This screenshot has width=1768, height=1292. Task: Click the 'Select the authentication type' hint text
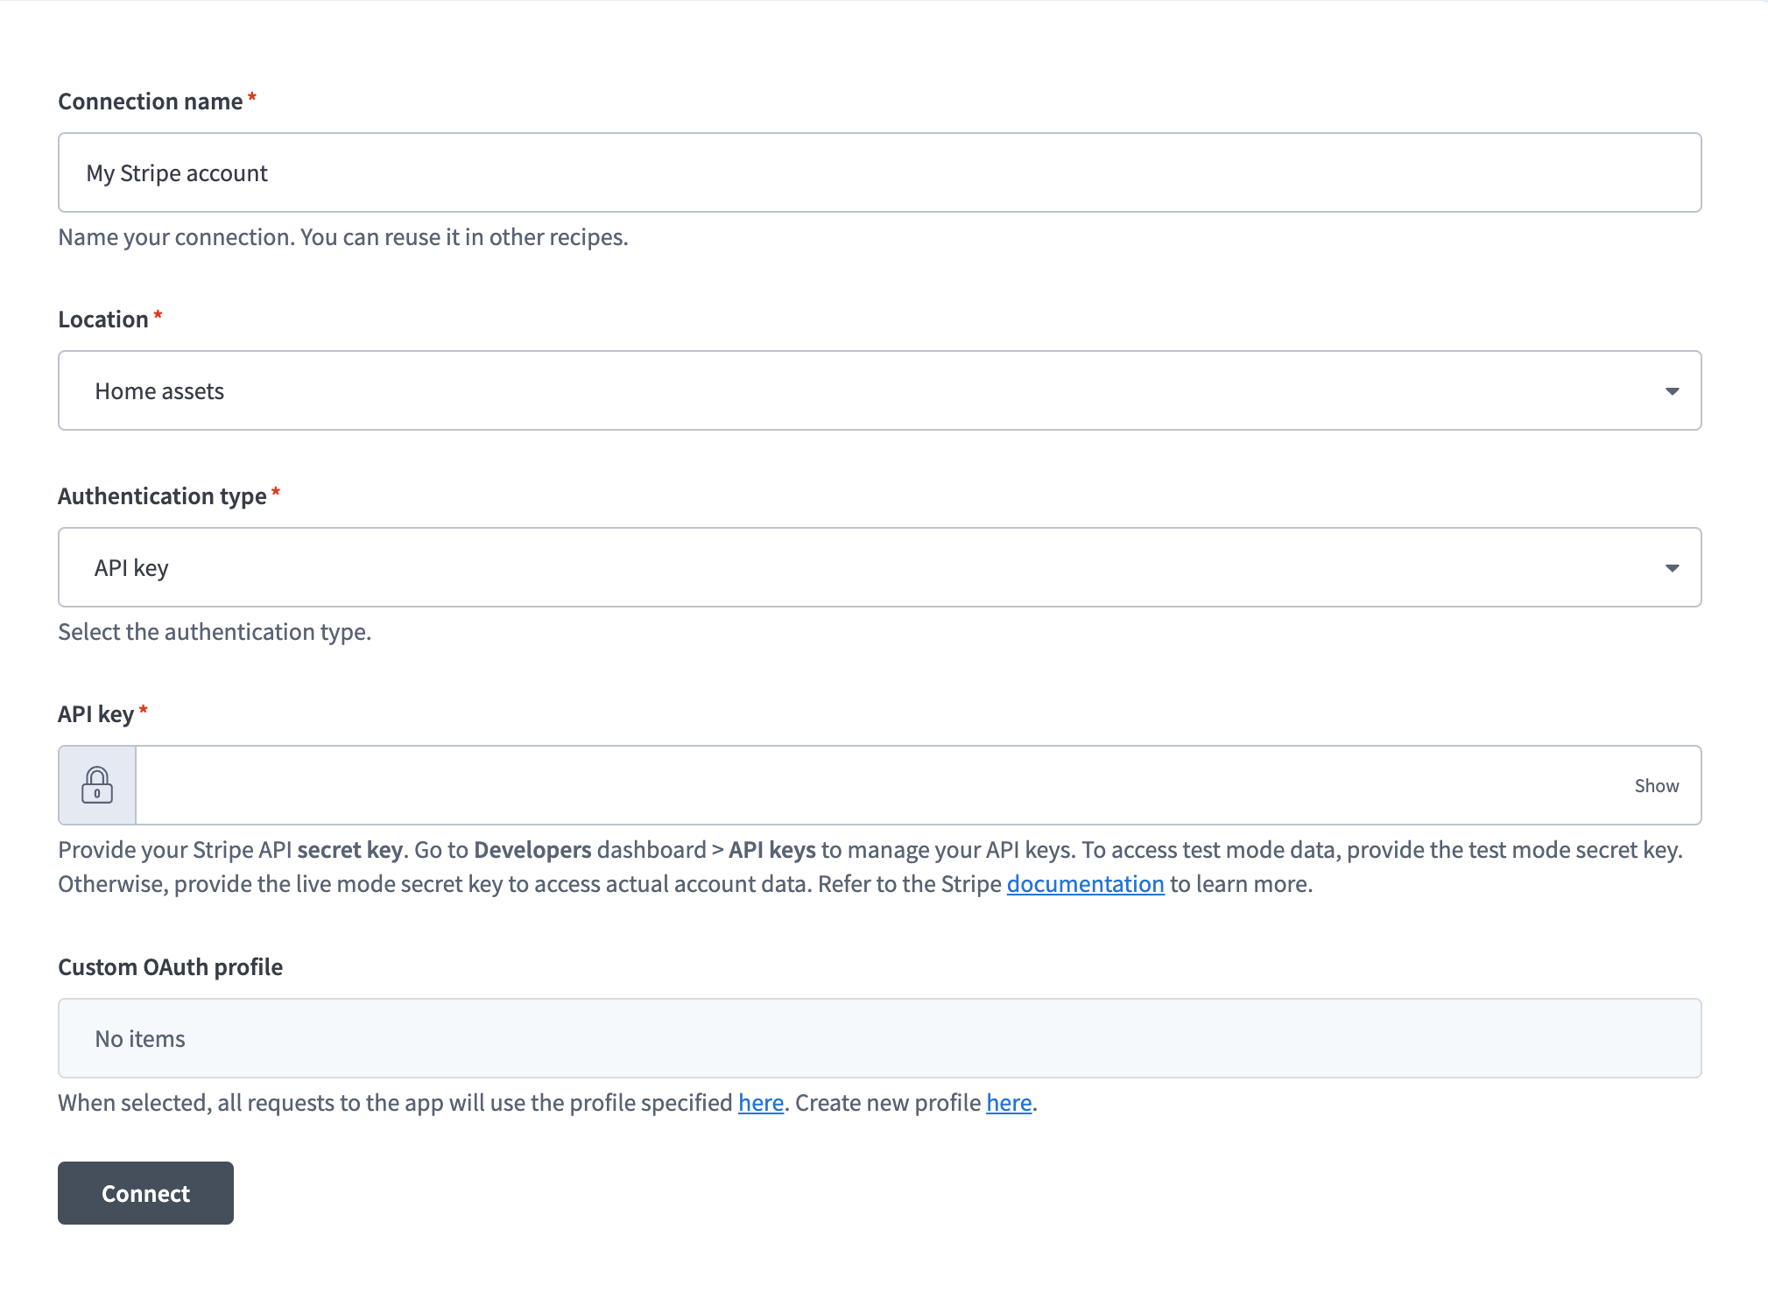tap(215, 632)
